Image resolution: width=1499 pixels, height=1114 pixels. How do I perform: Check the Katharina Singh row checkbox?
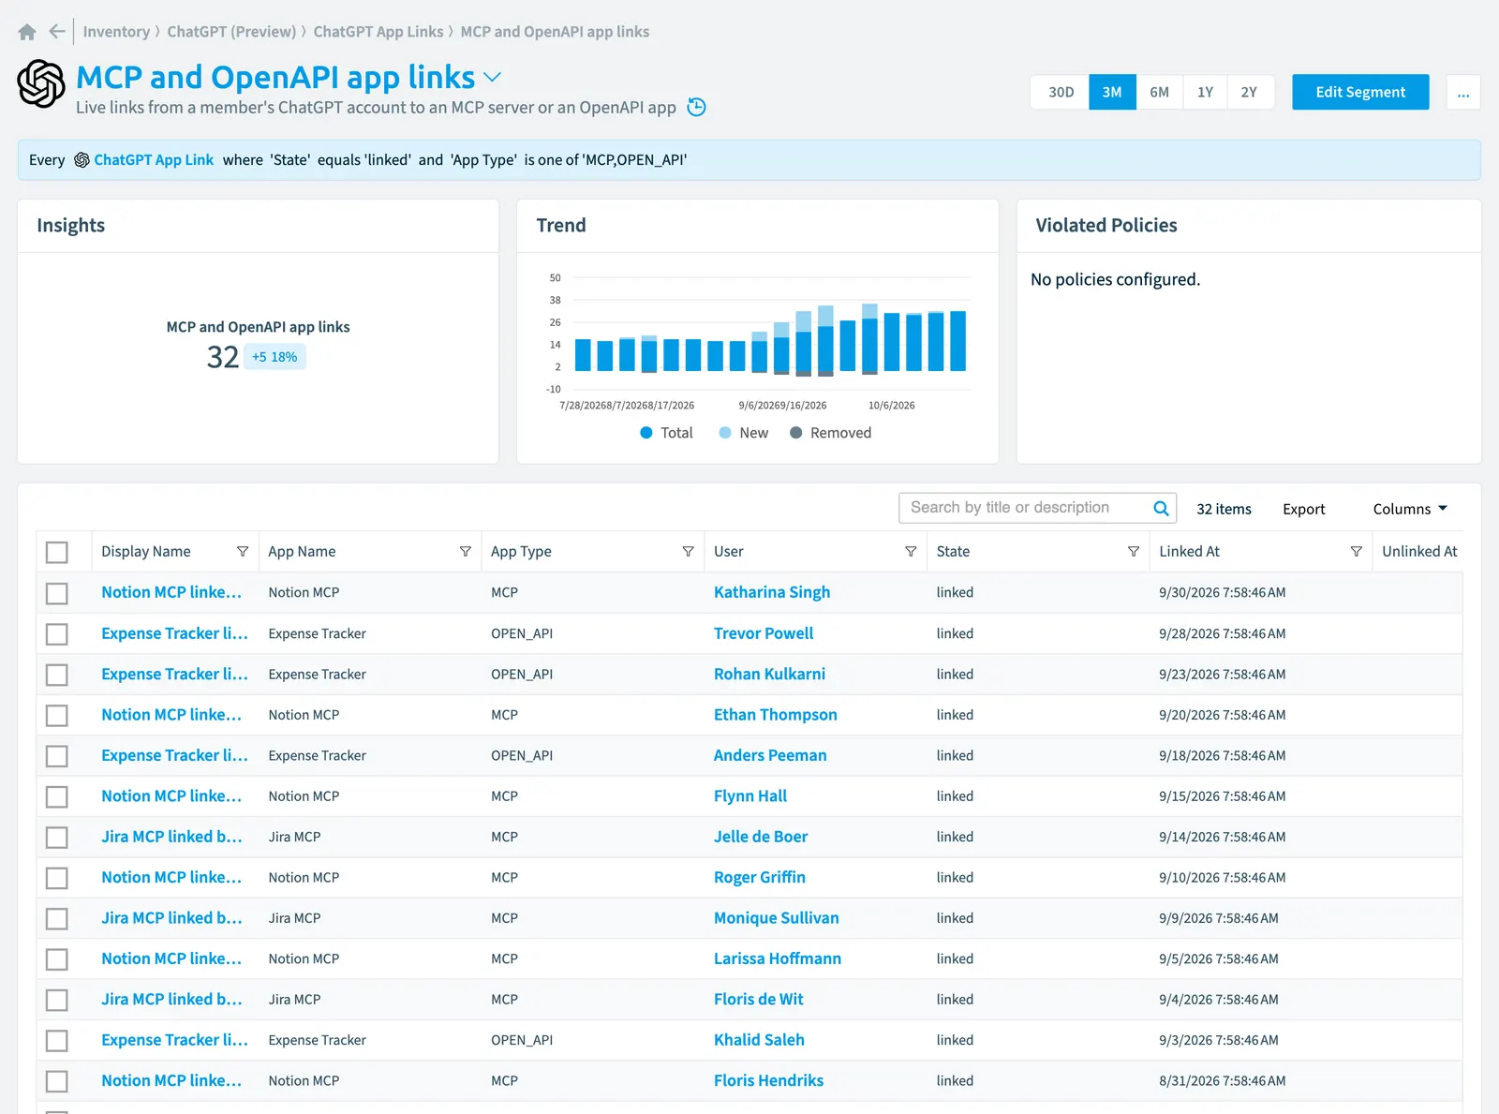click(x=57, y=593)
